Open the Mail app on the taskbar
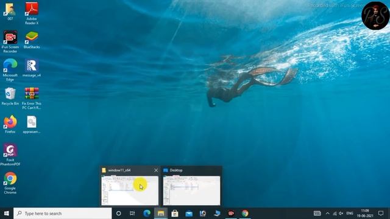 pyautogui.click(x=189, y=214)
